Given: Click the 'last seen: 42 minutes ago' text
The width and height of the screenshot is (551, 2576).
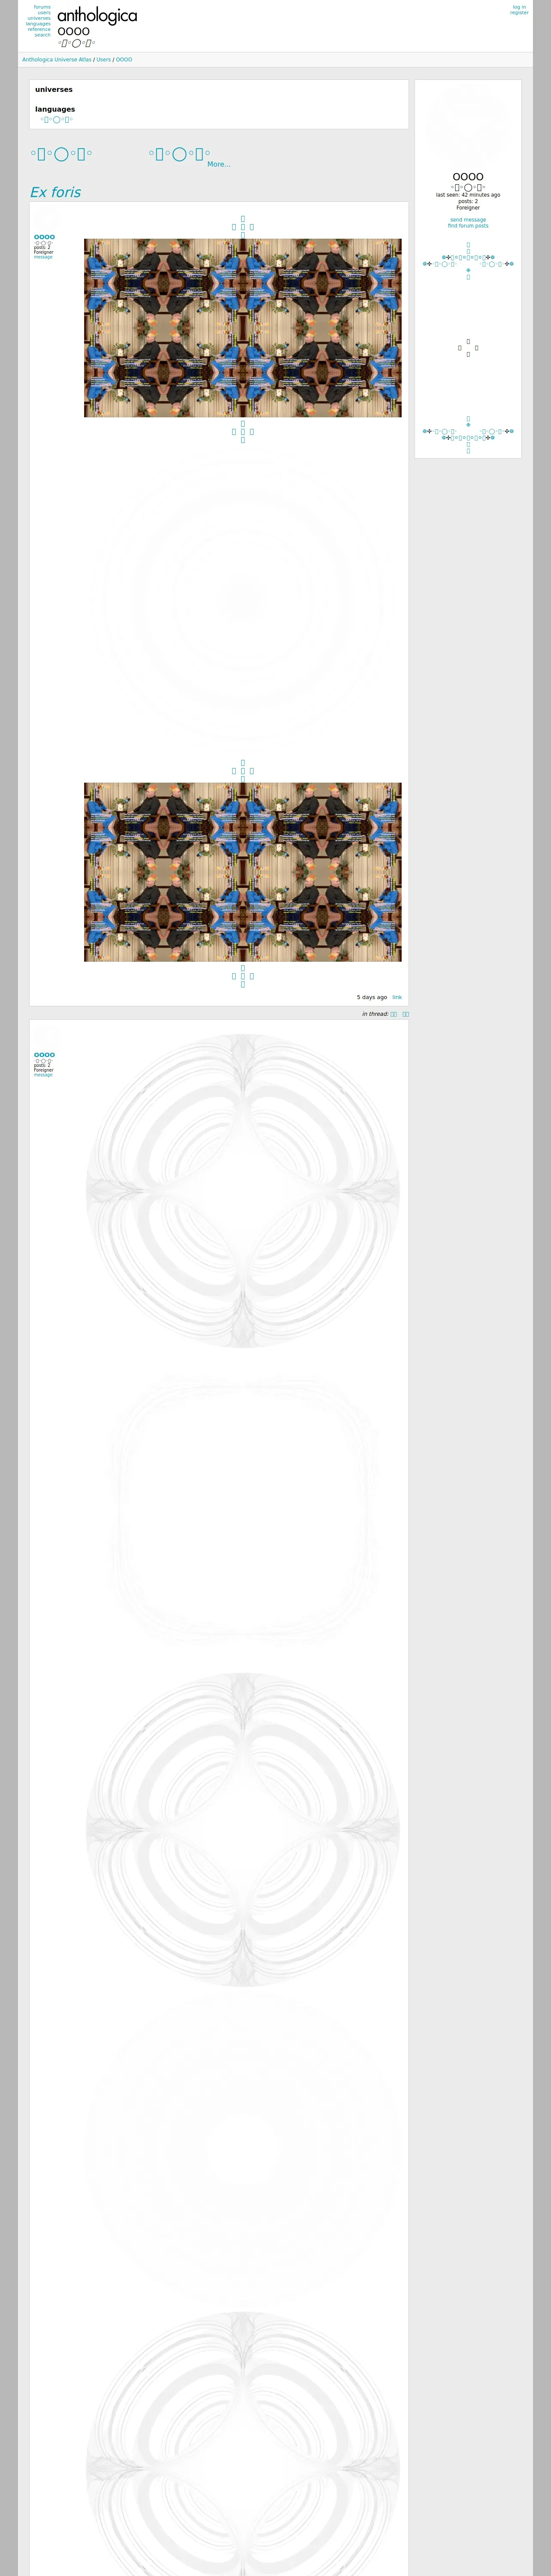Looking at the screenshot, I should pyautogui.click(x=468, y=195).
